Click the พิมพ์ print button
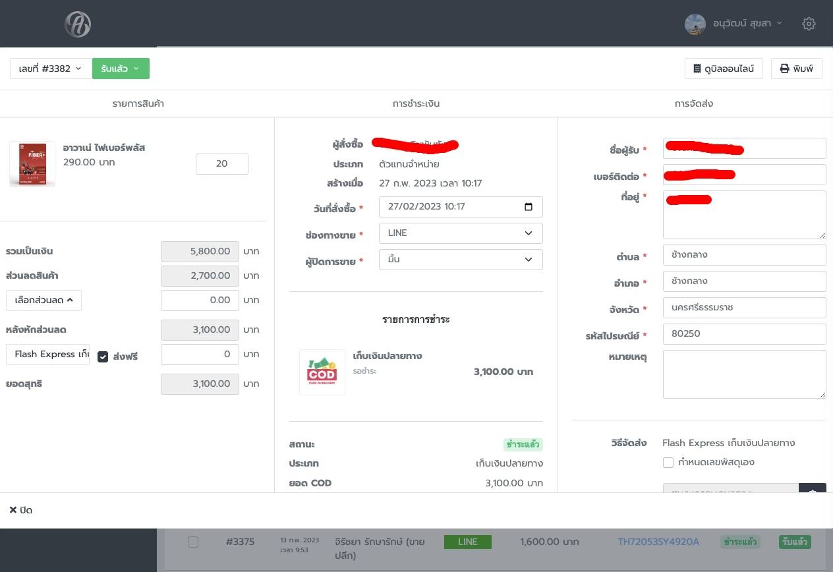Image resolution: width=833 pixels, height=572 pixels. 796,69
